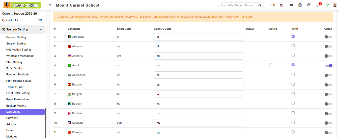Uncheck Is Rtl checkbox for Afrikaans
Image resolution: width=339 pixels, height=138 pixels.
(x=293, y=36)
